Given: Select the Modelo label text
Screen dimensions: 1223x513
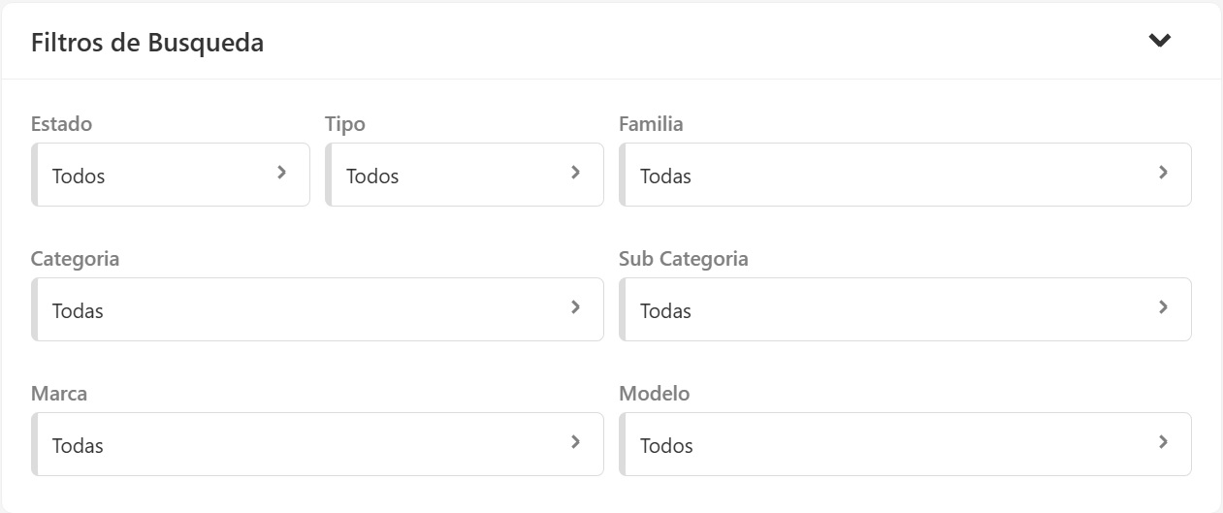Looking at the screenshot, I should coord(655,394).
